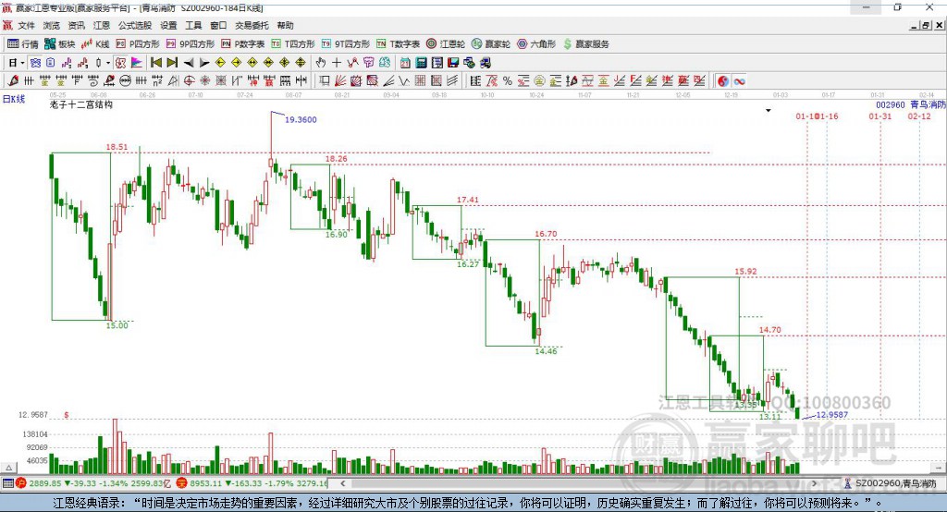947x512 pixels.
Task: Open the 资讯 menu
Action: point(76,25)
